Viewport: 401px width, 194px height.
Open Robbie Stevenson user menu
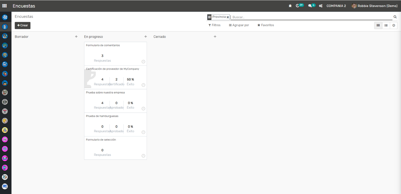click(x=375, y=6)
